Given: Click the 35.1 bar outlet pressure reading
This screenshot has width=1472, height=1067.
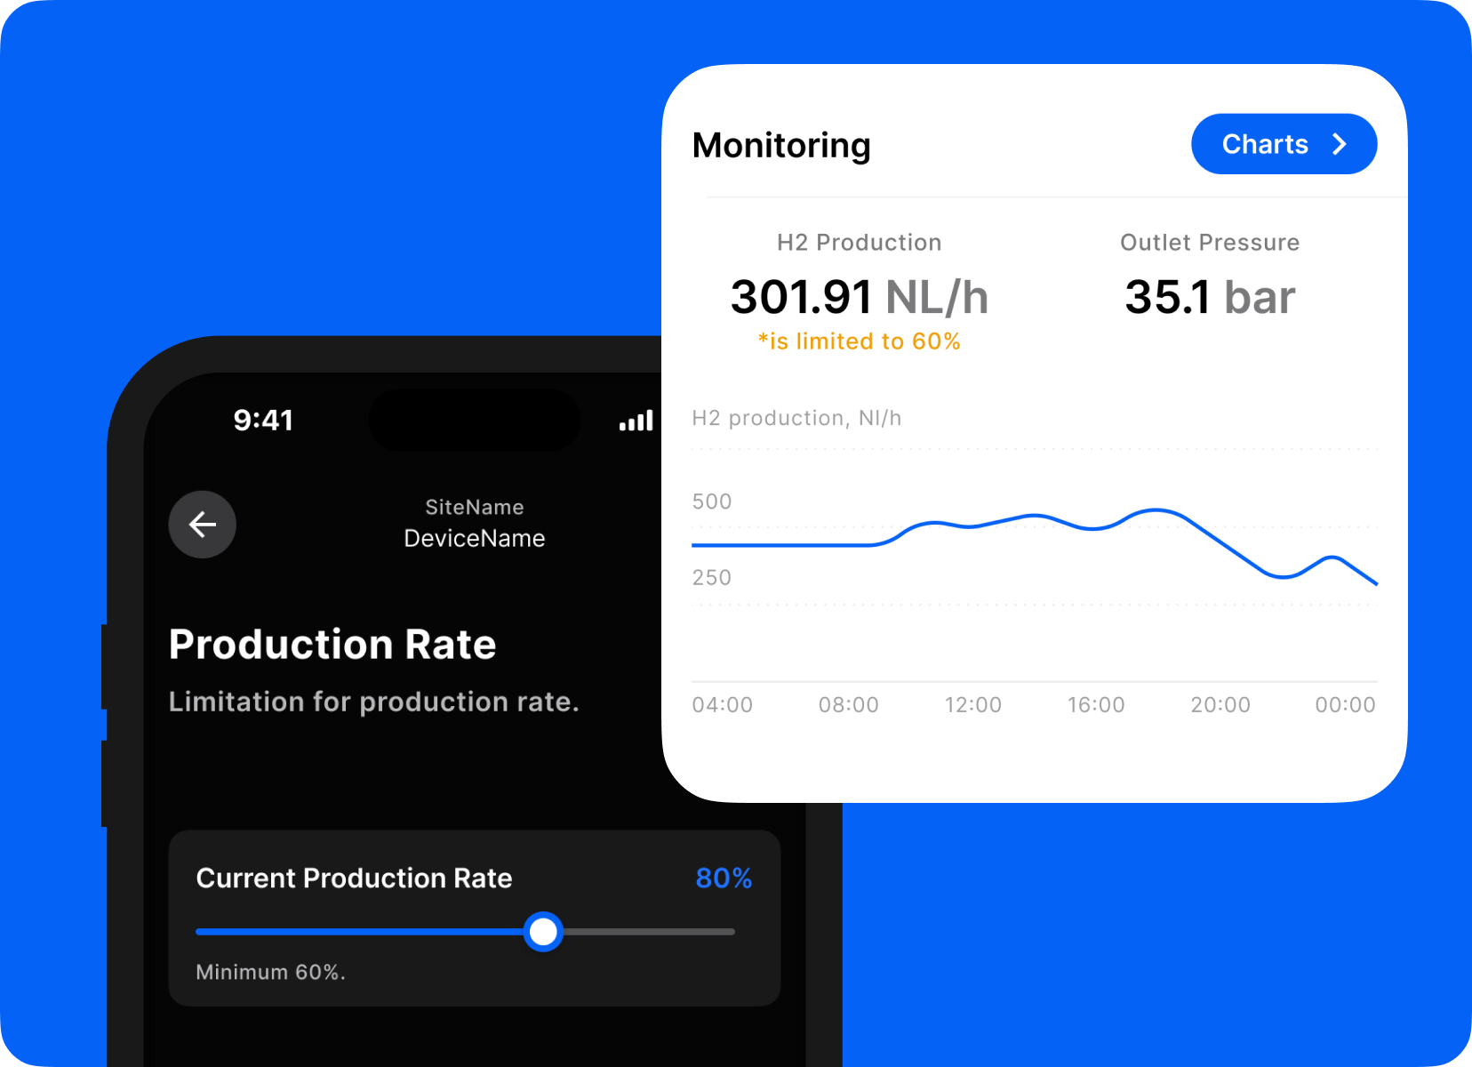Looking at the screenshot, I should click(1209, 297).
